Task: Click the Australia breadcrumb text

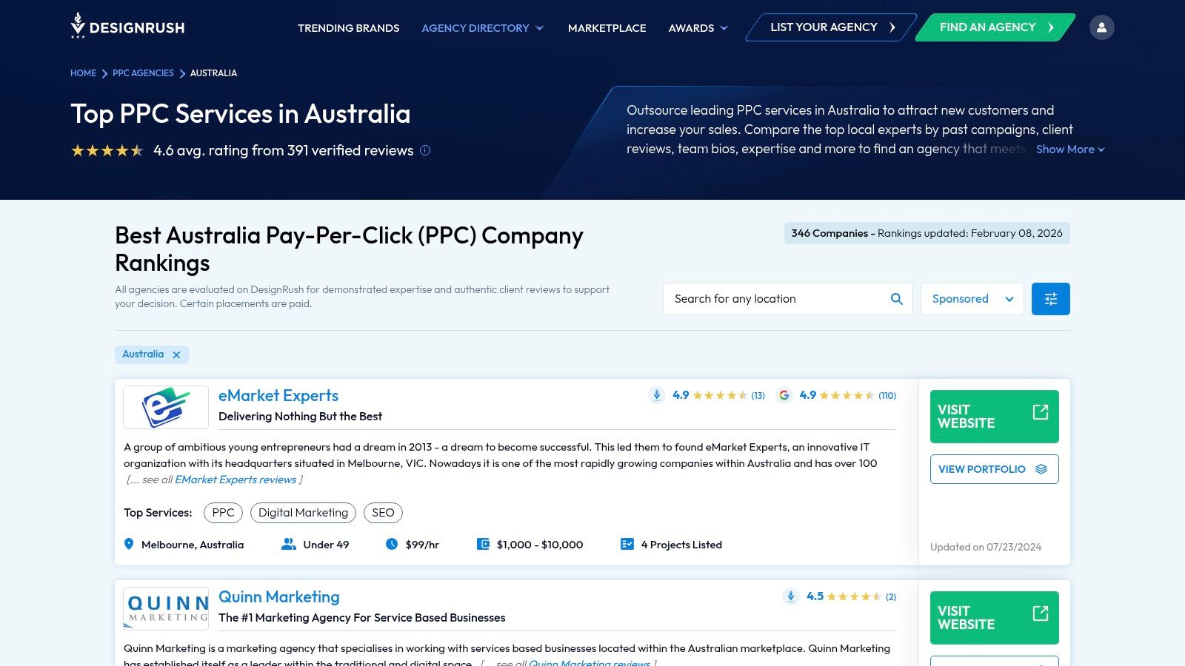Action: [x=213, y=73]
